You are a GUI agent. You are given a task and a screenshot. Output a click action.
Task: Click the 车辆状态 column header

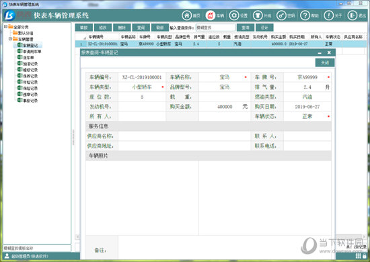pos(333,37)
